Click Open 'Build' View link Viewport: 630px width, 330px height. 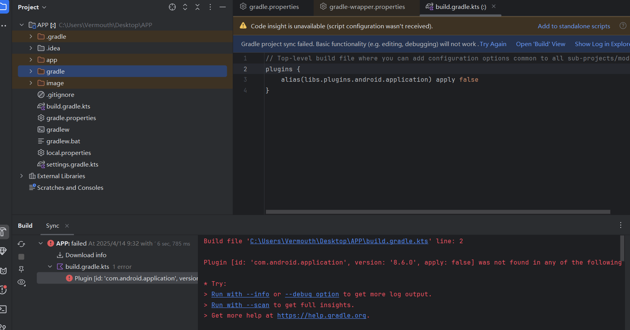541,44
